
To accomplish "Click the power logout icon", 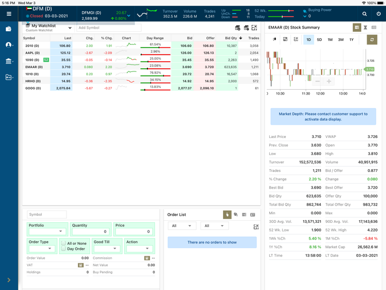I will coord(378,13).
